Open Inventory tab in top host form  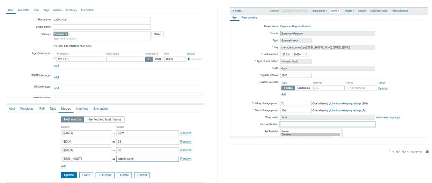[x=72, y=10]
